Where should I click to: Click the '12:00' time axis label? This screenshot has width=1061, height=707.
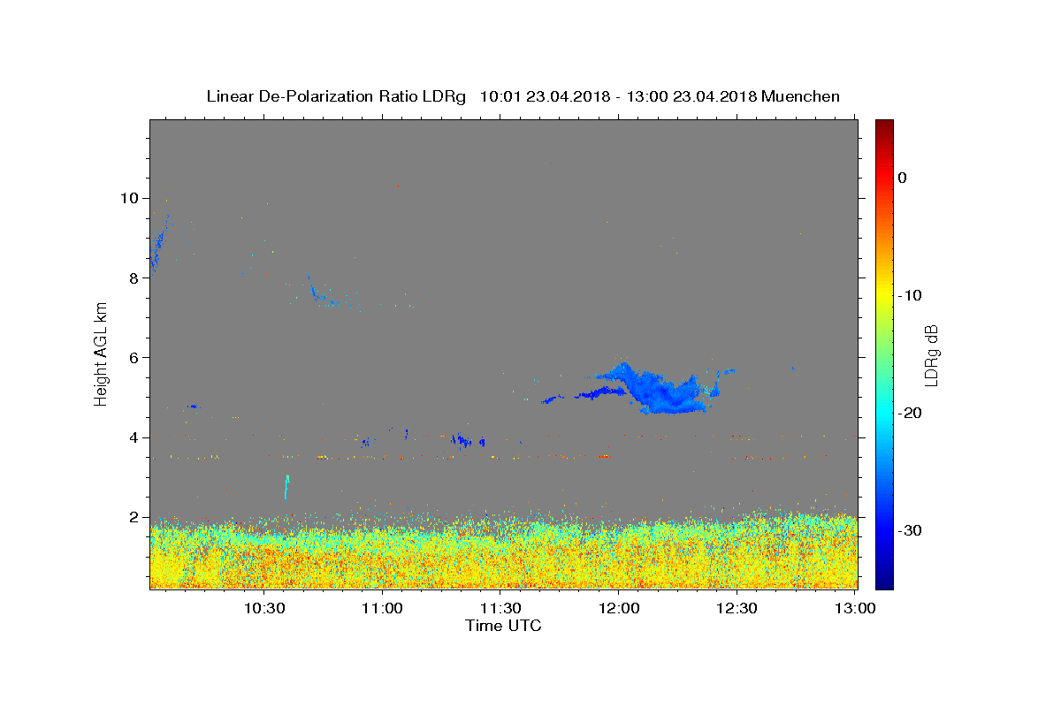(x=620, y=608)
